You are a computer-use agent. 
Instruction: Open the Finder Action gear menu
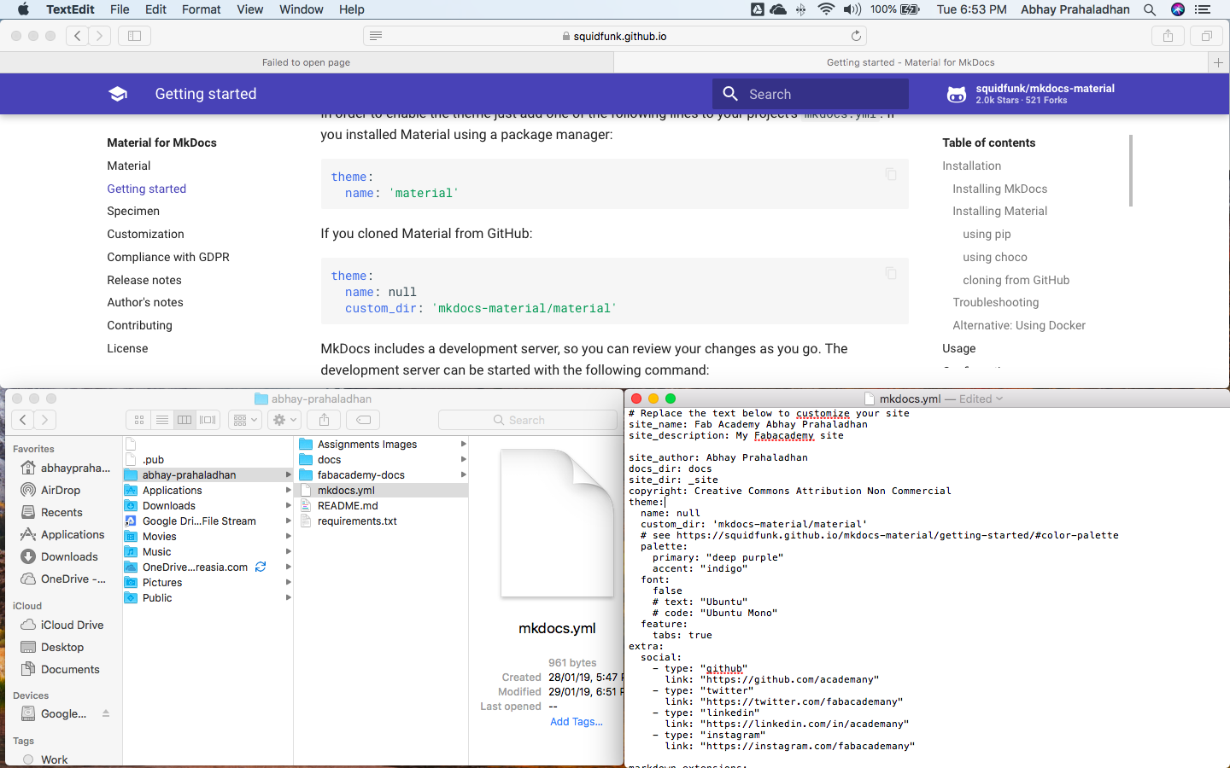coord(284,420)
